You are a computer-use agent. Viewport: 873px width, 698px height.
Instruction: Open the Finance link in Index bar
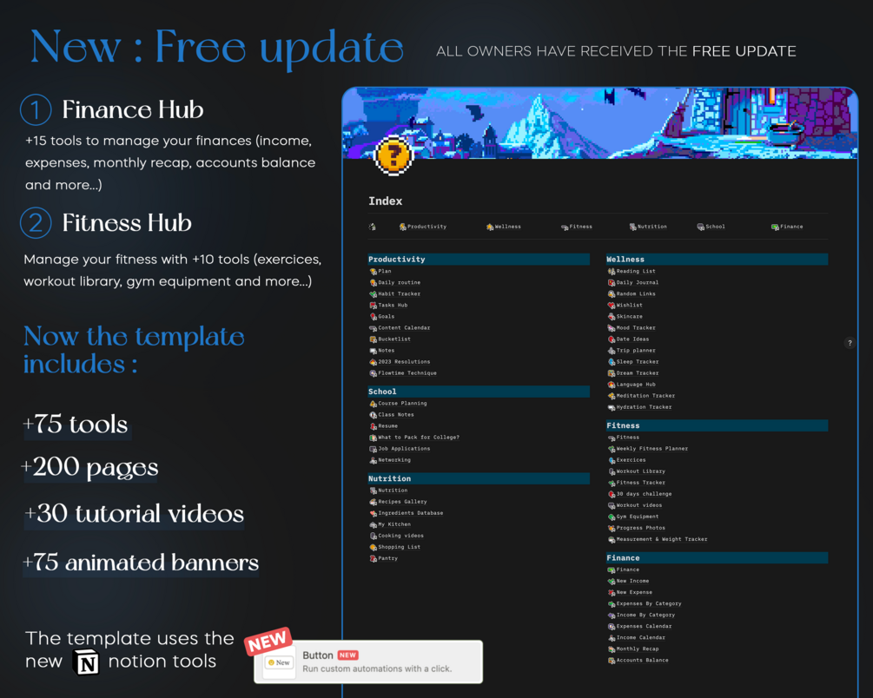[x=787, y=227]
